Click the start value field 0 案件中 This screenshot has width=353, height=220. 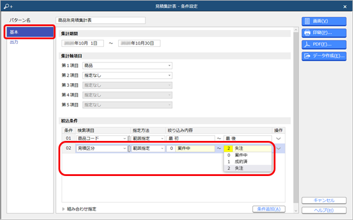click(x=190, y=149)
